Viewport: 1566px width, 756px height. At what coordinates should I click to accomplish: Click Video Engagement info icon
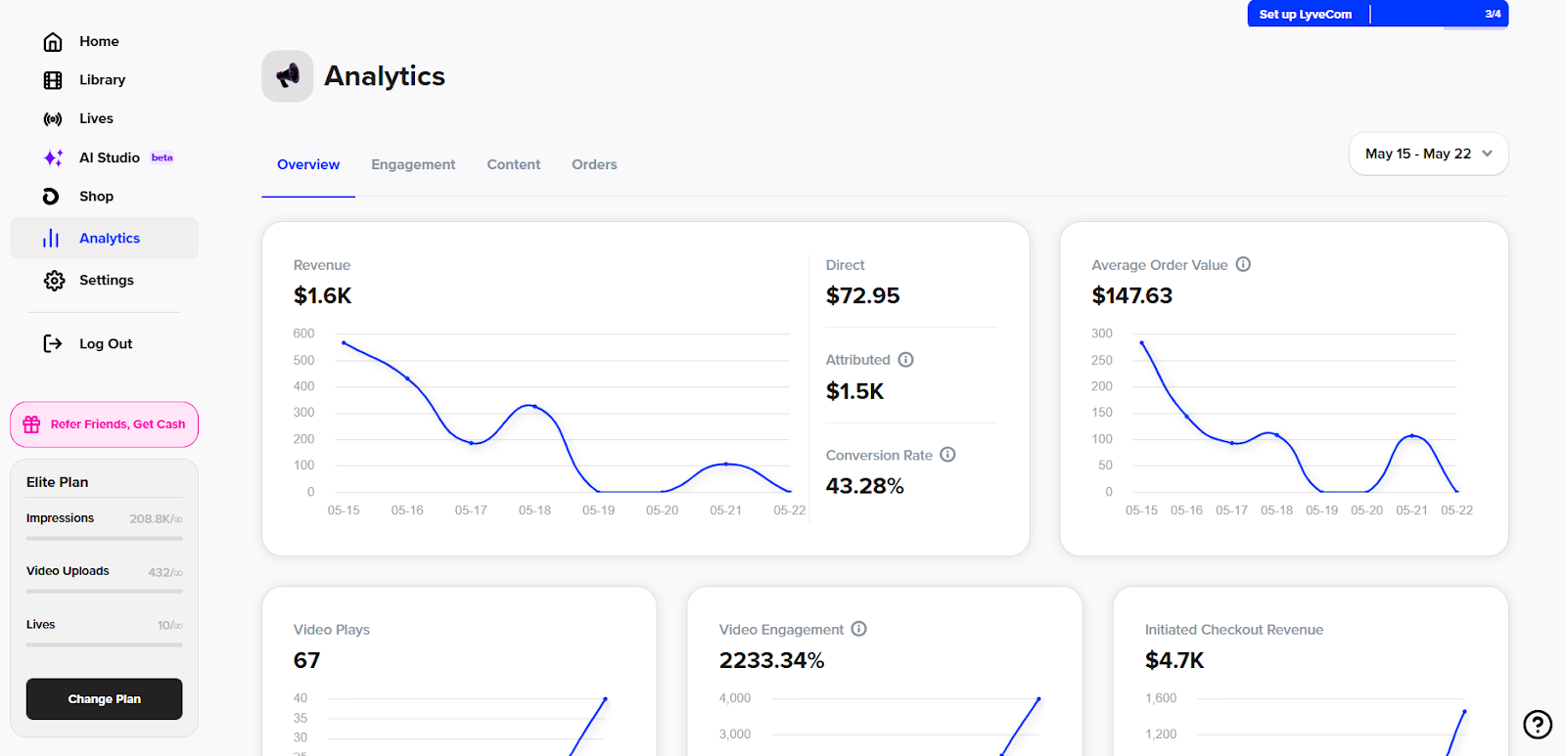click(858, 629)
